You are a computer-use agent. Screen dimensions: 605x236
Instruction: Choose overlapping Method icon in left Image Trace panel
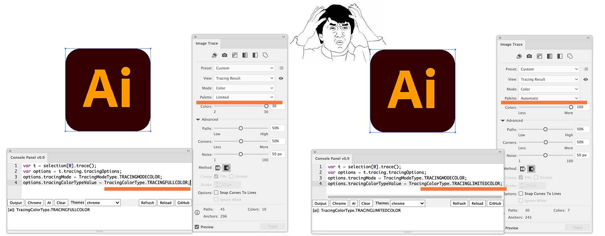pos(227,168)
